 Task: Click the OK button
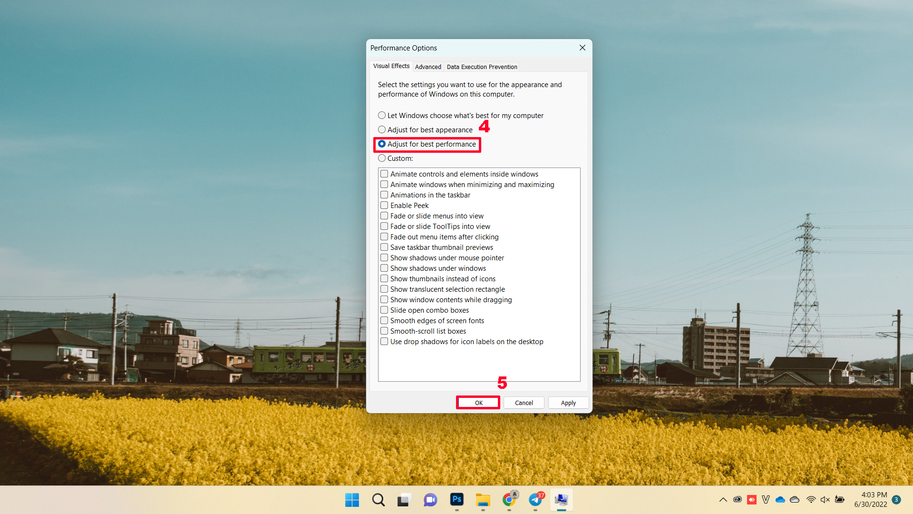pyautogui.click(x=478, y=403)
